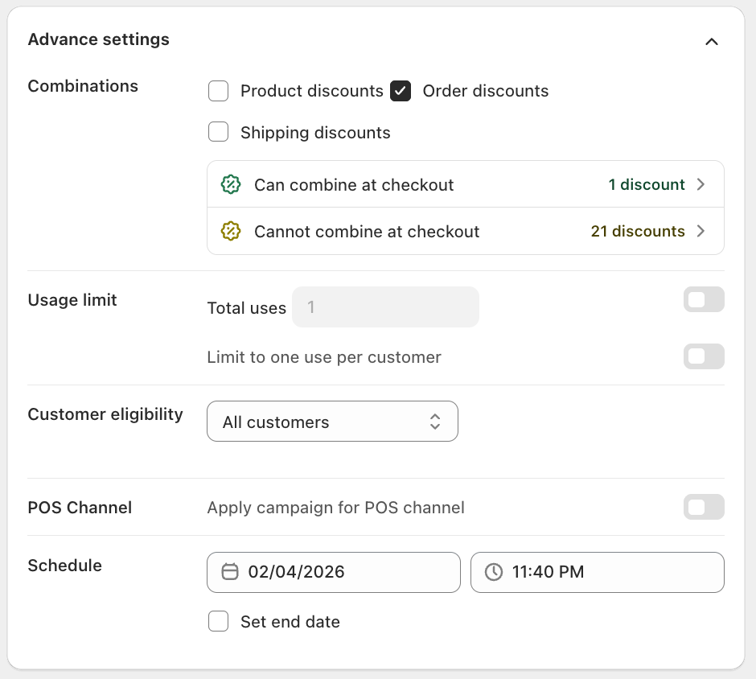Image resolution: width=756 pixels, height=679 pixels.
Task: Turn on the Total uses toggle
Action: 704,299
